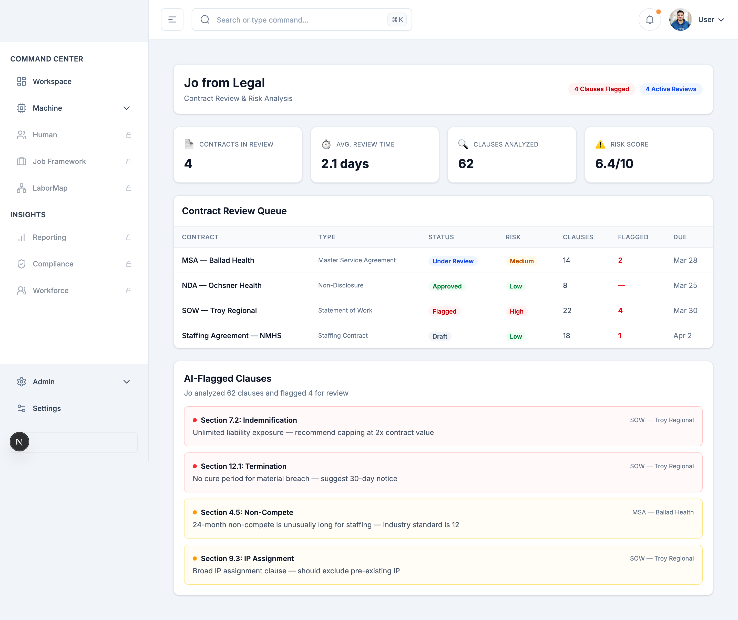Screen dimensions: 738x620
Task: Open the notifications bell icon
Action: [649, 20]
